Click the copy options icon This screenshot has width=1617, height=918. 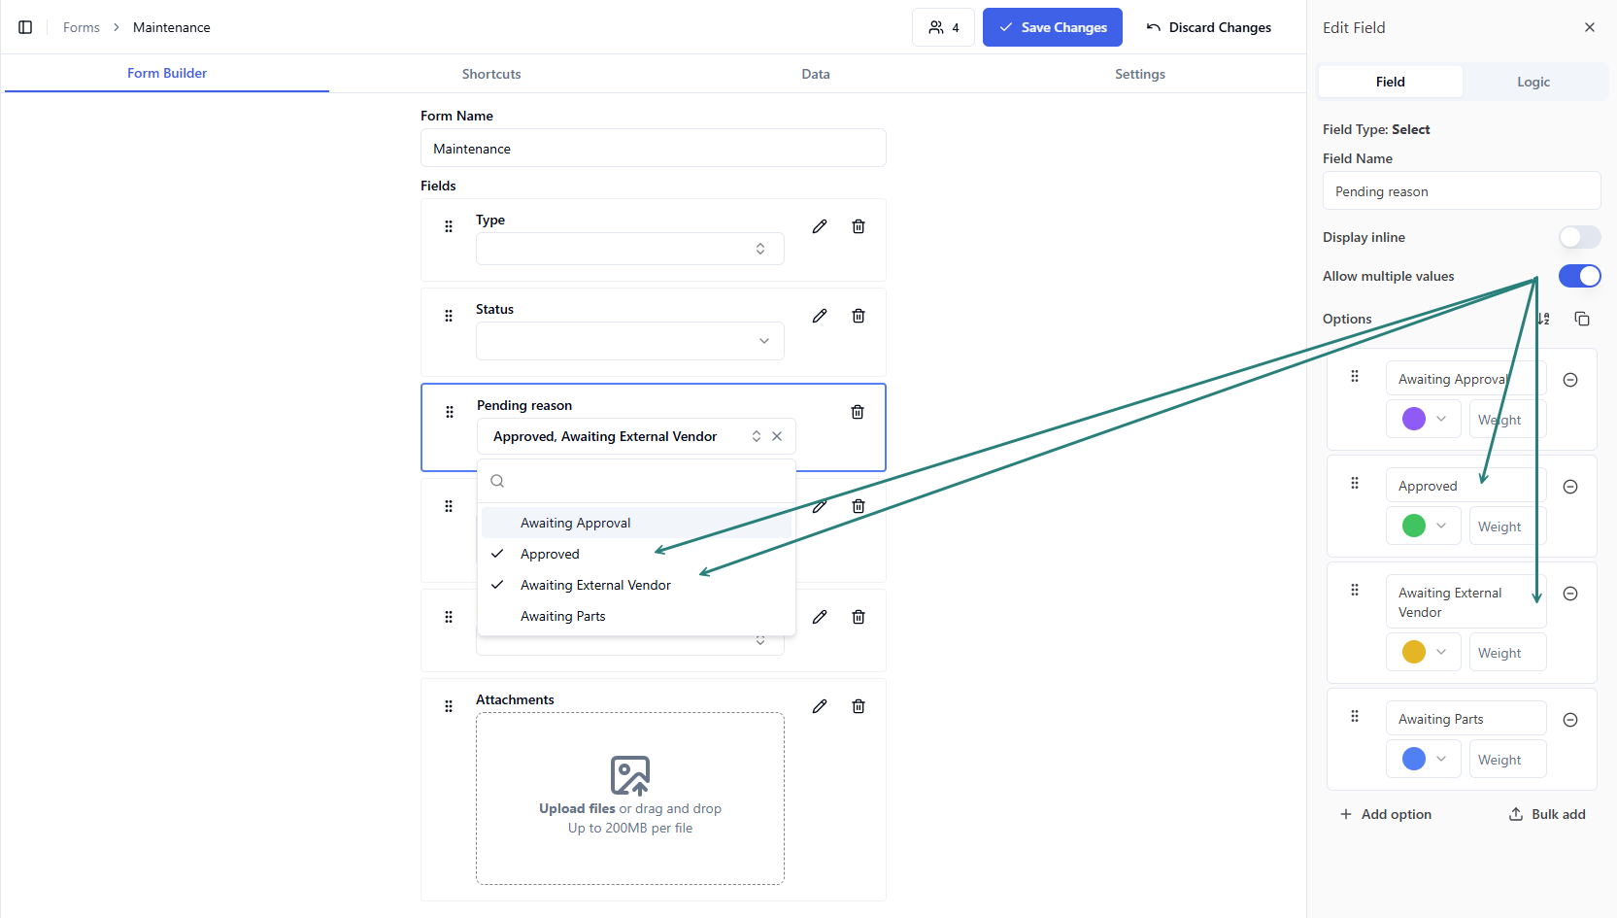click(1582, 319)
